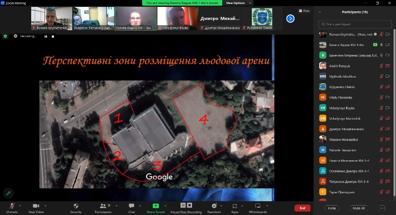
Task: Click the Unmute microphone icon
Action: 11,206
